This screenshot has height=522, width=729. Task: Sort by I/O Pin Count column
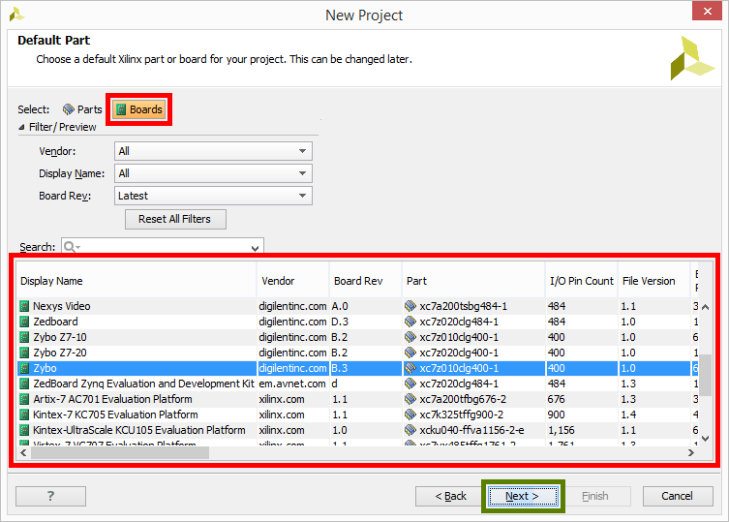click(581, 281)
